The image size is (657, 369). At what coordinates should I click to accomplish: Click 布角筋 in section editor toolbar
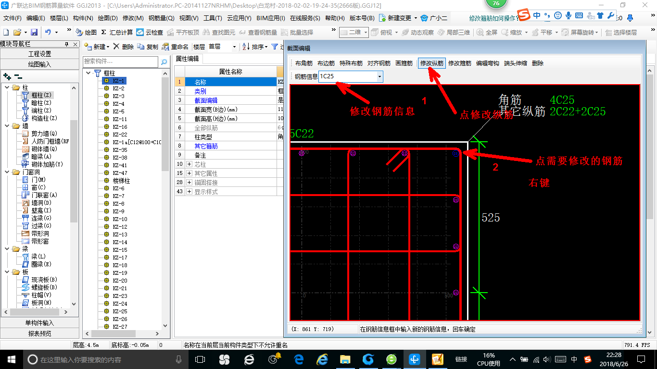point(304,63)
